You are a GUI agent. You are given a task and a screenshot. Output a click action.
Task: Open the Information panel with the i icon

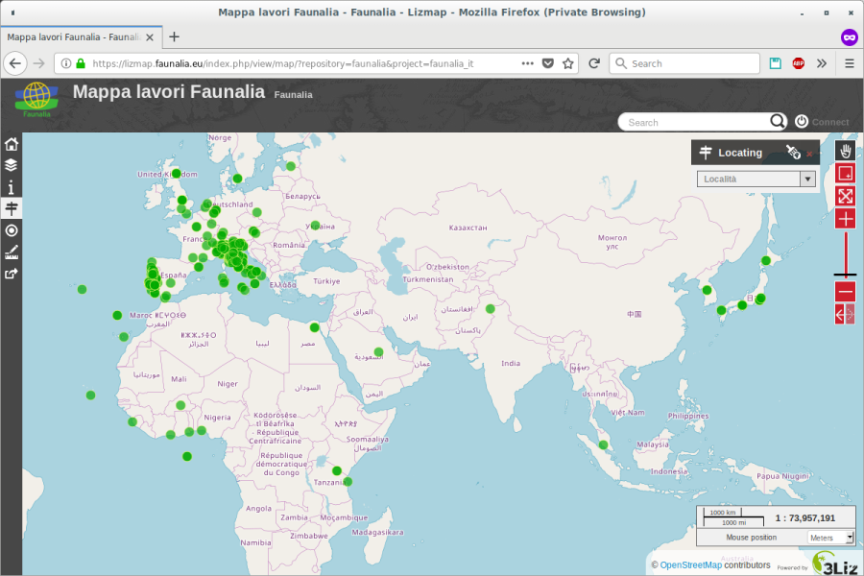pos(11,186)
